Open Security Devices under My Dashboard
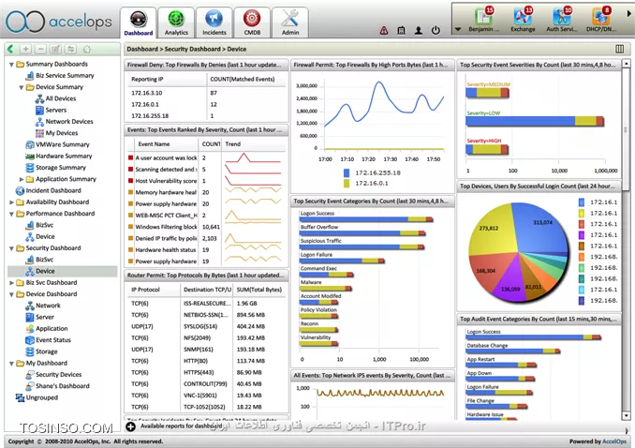The height and width of the screenshot is (448, 635). coord(59,375)
